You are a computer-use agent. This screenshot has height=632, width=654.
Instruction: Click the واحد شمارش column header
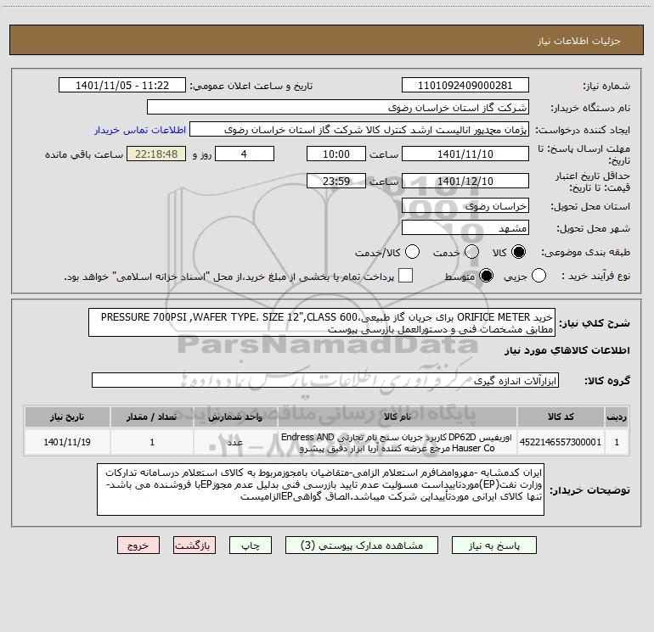point(235,417)
